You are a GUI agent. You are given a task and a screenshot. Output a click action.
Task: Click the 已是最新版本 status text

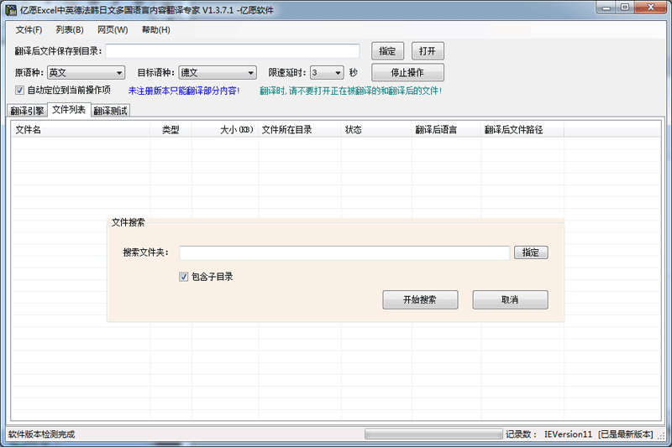point(625,434)
